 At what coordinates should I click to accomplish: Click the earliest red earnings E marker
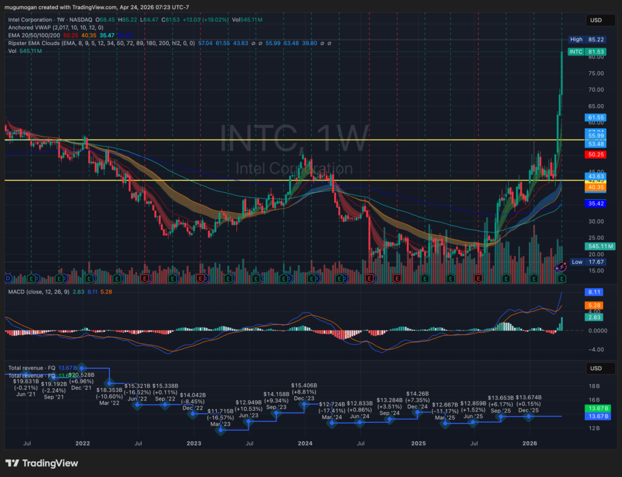pos(145,278)
